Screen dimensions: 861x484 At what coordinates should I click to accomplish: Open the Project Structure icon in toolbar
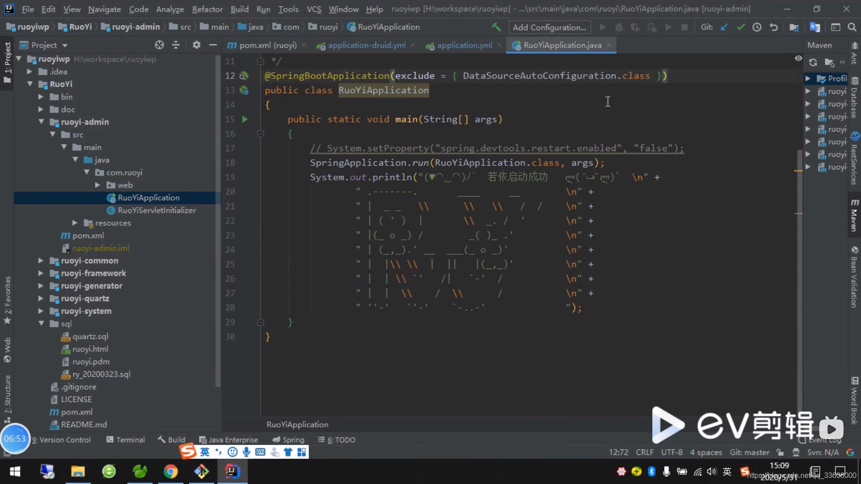[x=794, y=27]
